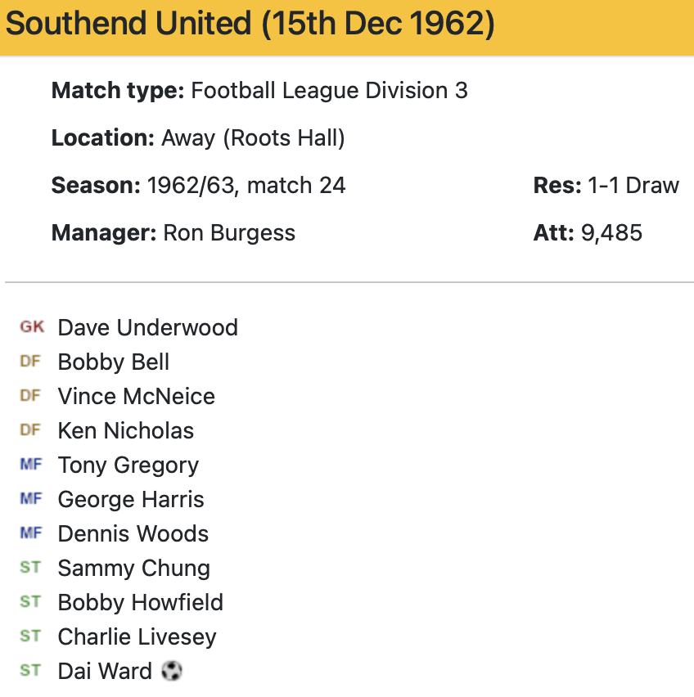Viewport: 694px width, 697px height.
Task: Click the Roots Hall location text
Action: click(282, 138)
